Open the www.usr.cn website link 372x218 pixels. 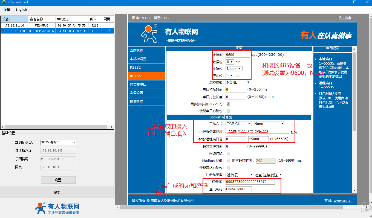pyautogui.click(x=343, y=200)
